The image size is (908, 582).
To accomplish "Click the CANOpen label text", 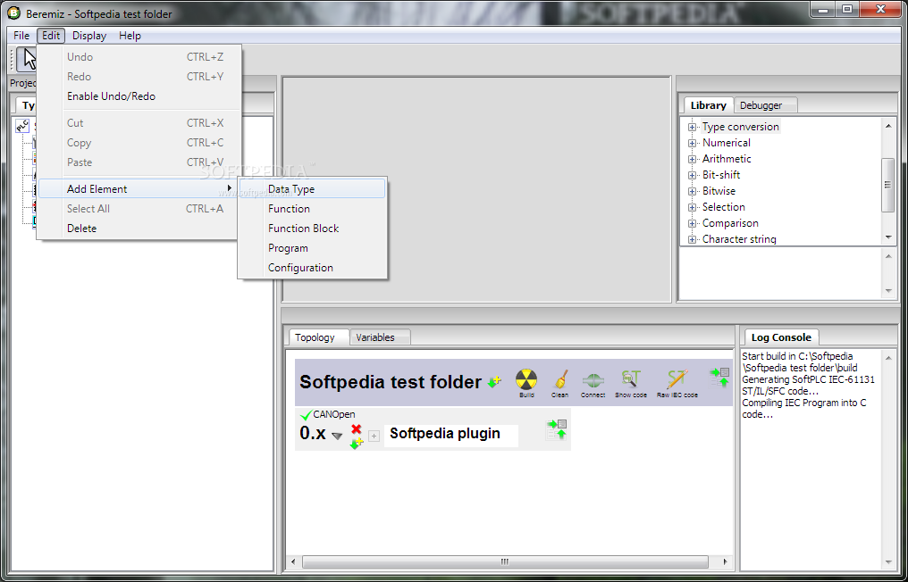I will (x=334, y=414).
